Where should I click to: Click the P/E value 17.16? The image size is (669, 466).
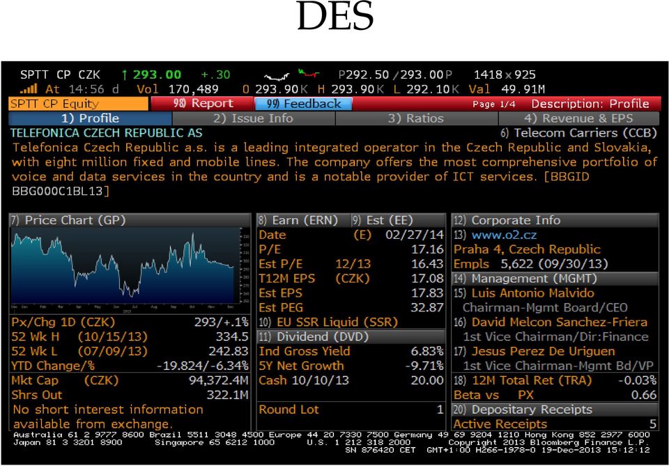pyautogui.click(x=427, y=249)
